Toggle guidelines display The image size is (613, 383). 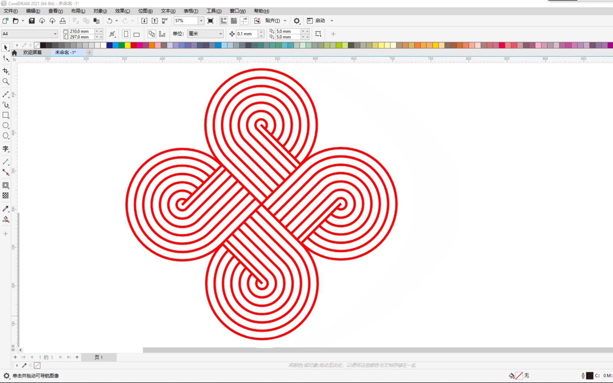click(244, 21)
